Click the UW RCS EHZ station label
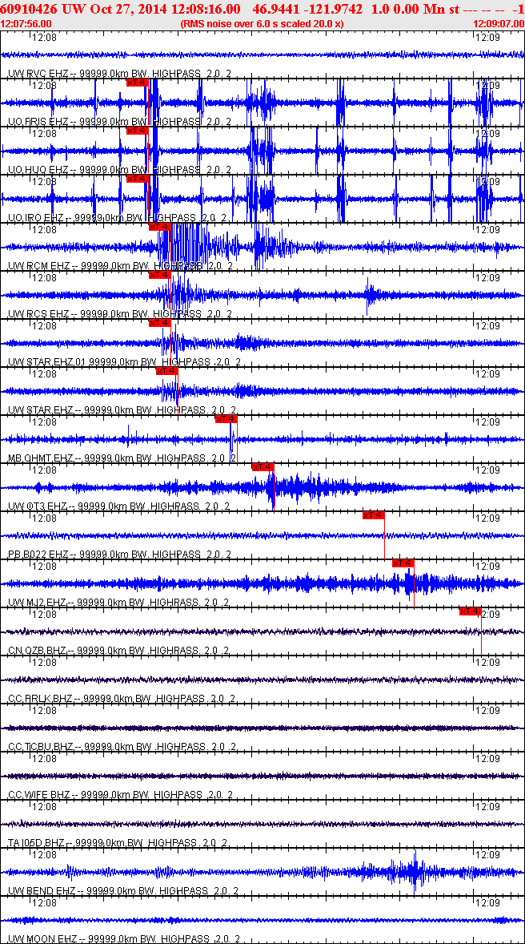 118,314
